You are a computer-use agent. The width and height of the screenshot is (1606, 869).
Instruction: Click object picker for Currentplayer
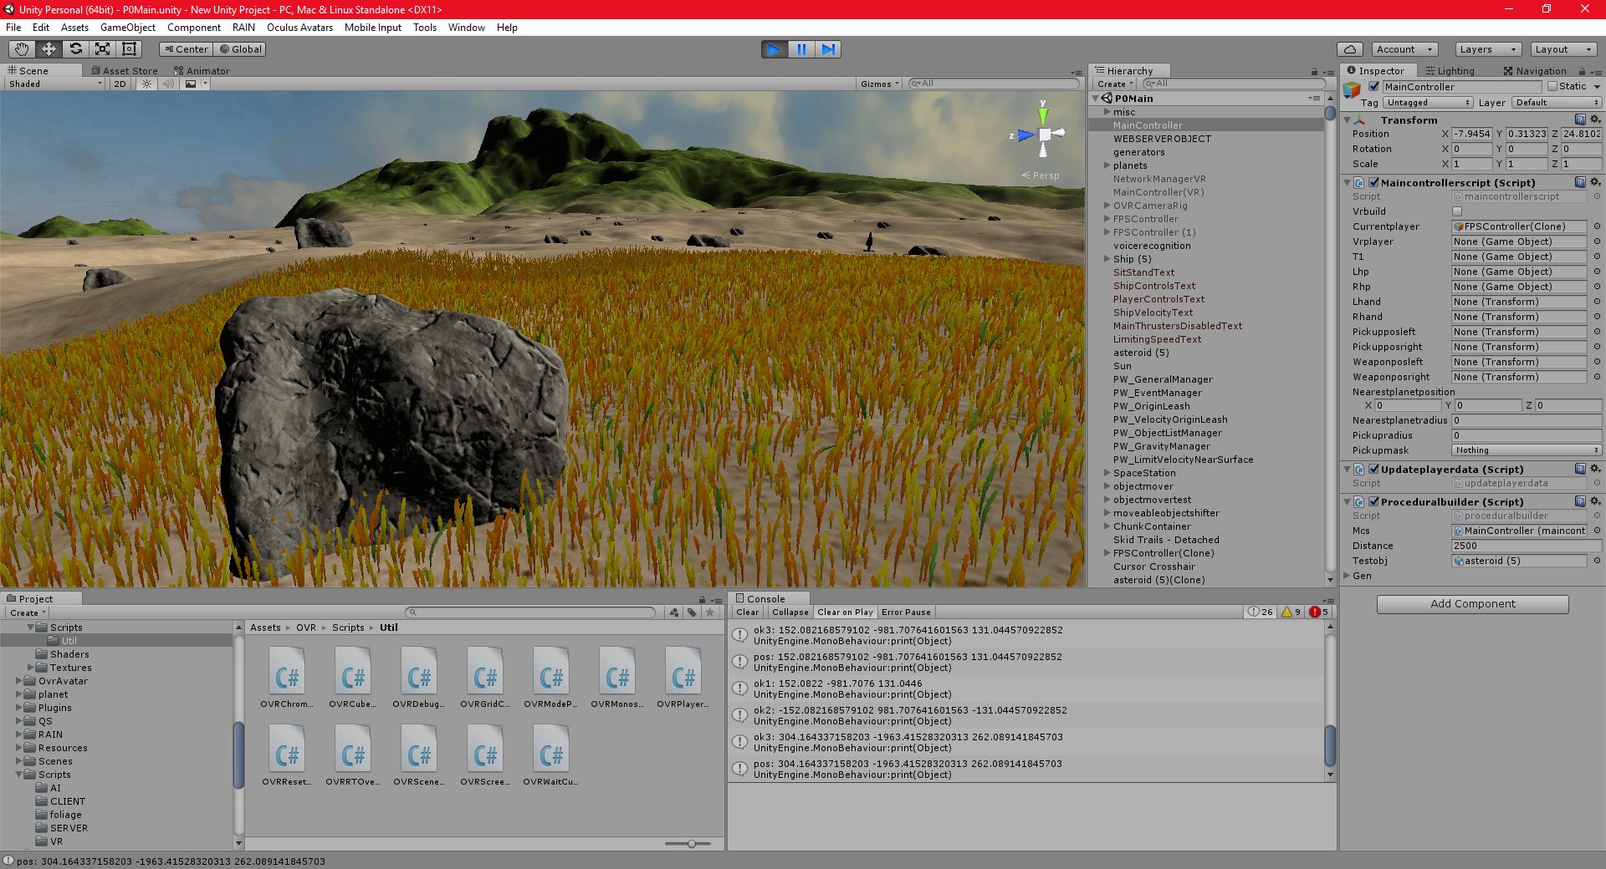point(1596,226)
